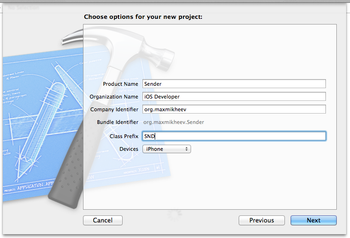Click the Class Prefix label
This screenshot has height=238, width=350.
pos(124,136)
